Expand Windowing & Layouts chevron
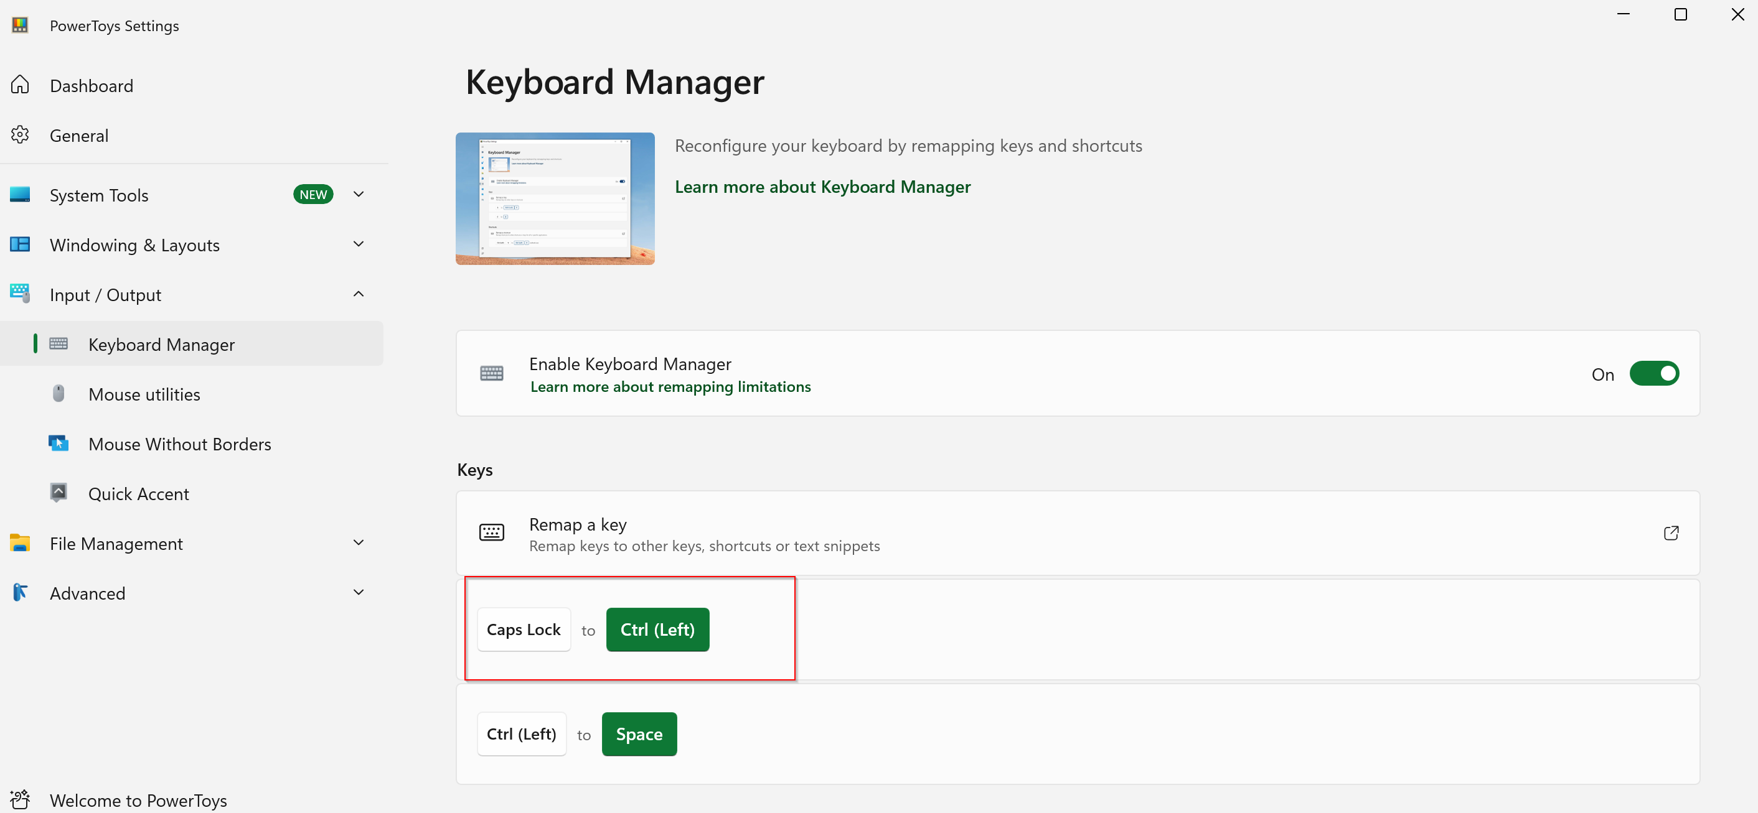The width and height of the screenshot is (1758, 813). [x=359, y=244]
